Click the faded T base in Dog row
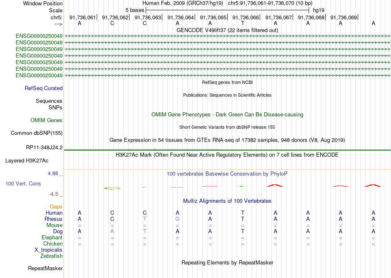This screenshot has height=278, width=391. (x=144, y=232)
